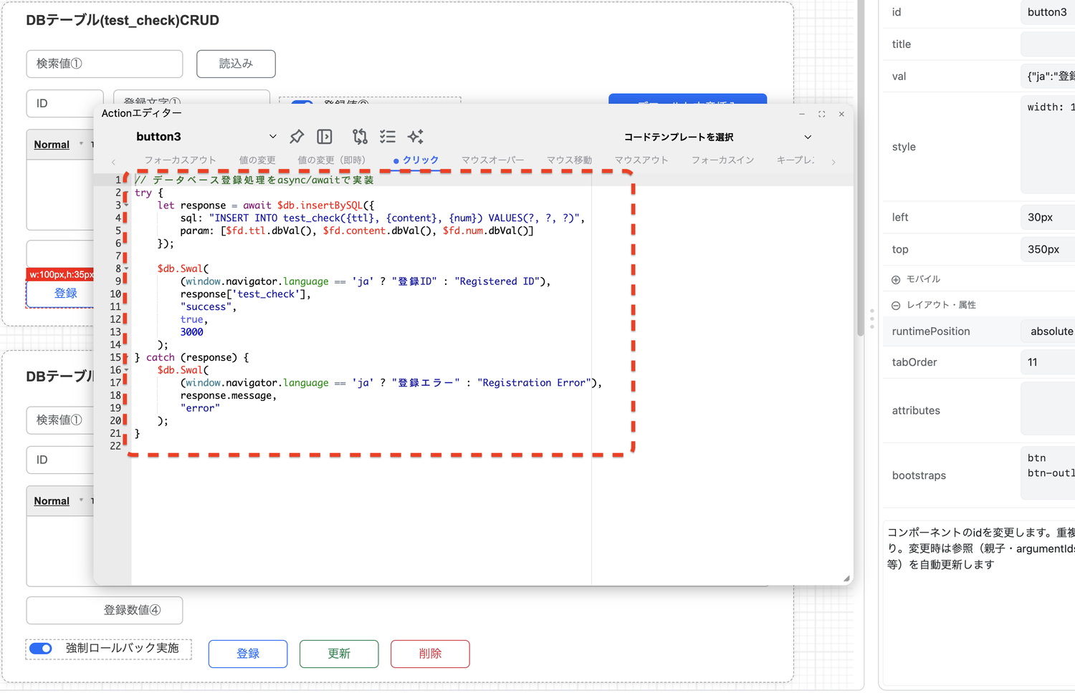Toggle the 強制ロールバック実施 switch

41,649
